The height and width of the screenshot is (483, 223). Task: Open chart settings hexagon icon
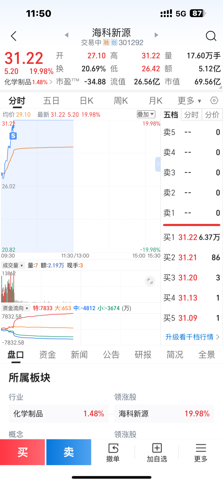click(x=214, y=101)
